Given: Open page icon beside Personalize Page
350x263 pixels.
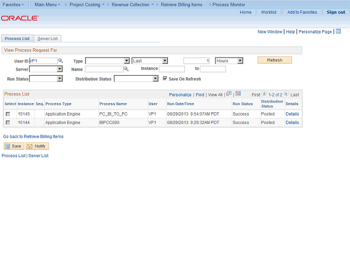Looking at the screenshot, I should pos(339,31).
